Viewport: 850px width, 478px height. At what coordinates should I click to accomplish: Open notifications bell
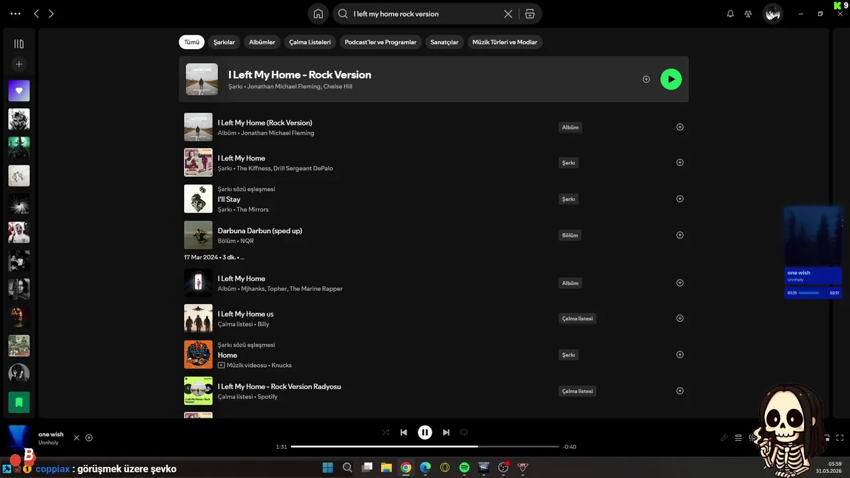click(730, 13)
